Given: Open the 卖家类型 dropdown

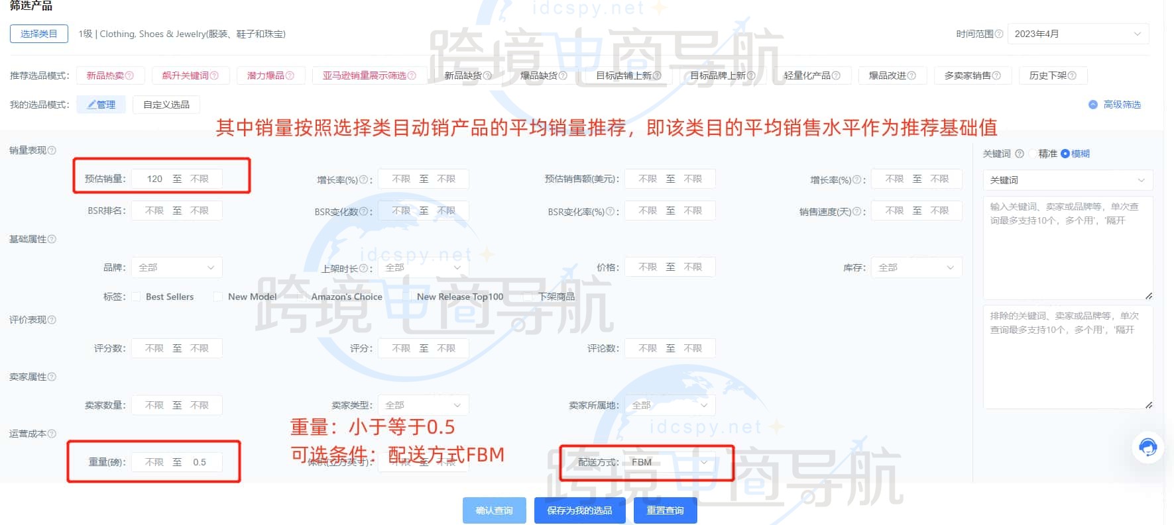Looking at the screenshot, I should 423,405.
